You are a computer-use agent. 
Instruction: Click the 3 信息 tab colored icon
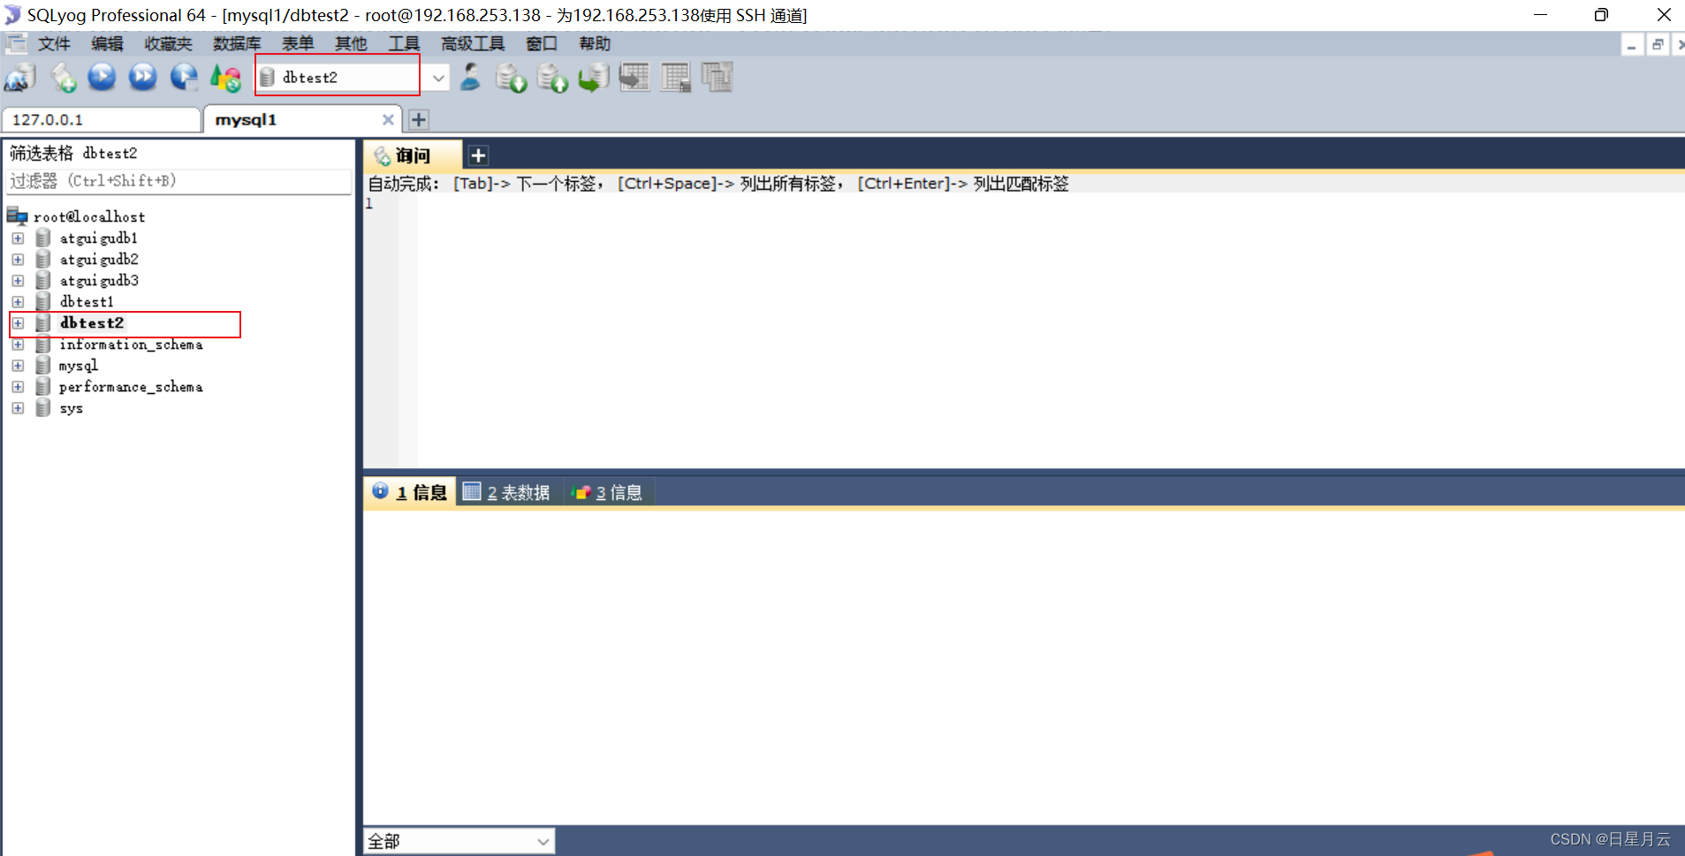coord(581,492)
